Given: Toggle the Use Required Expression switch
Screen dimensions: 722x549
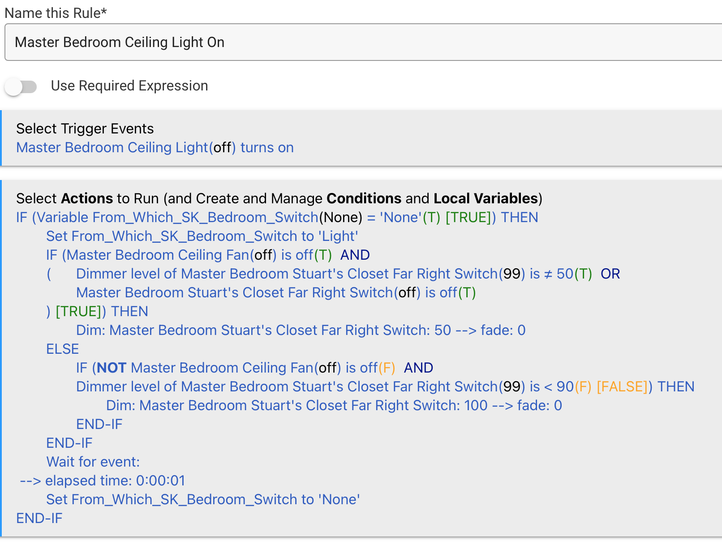Looking at the screenshot, I should pyautogui.click(x=21, y=86).
